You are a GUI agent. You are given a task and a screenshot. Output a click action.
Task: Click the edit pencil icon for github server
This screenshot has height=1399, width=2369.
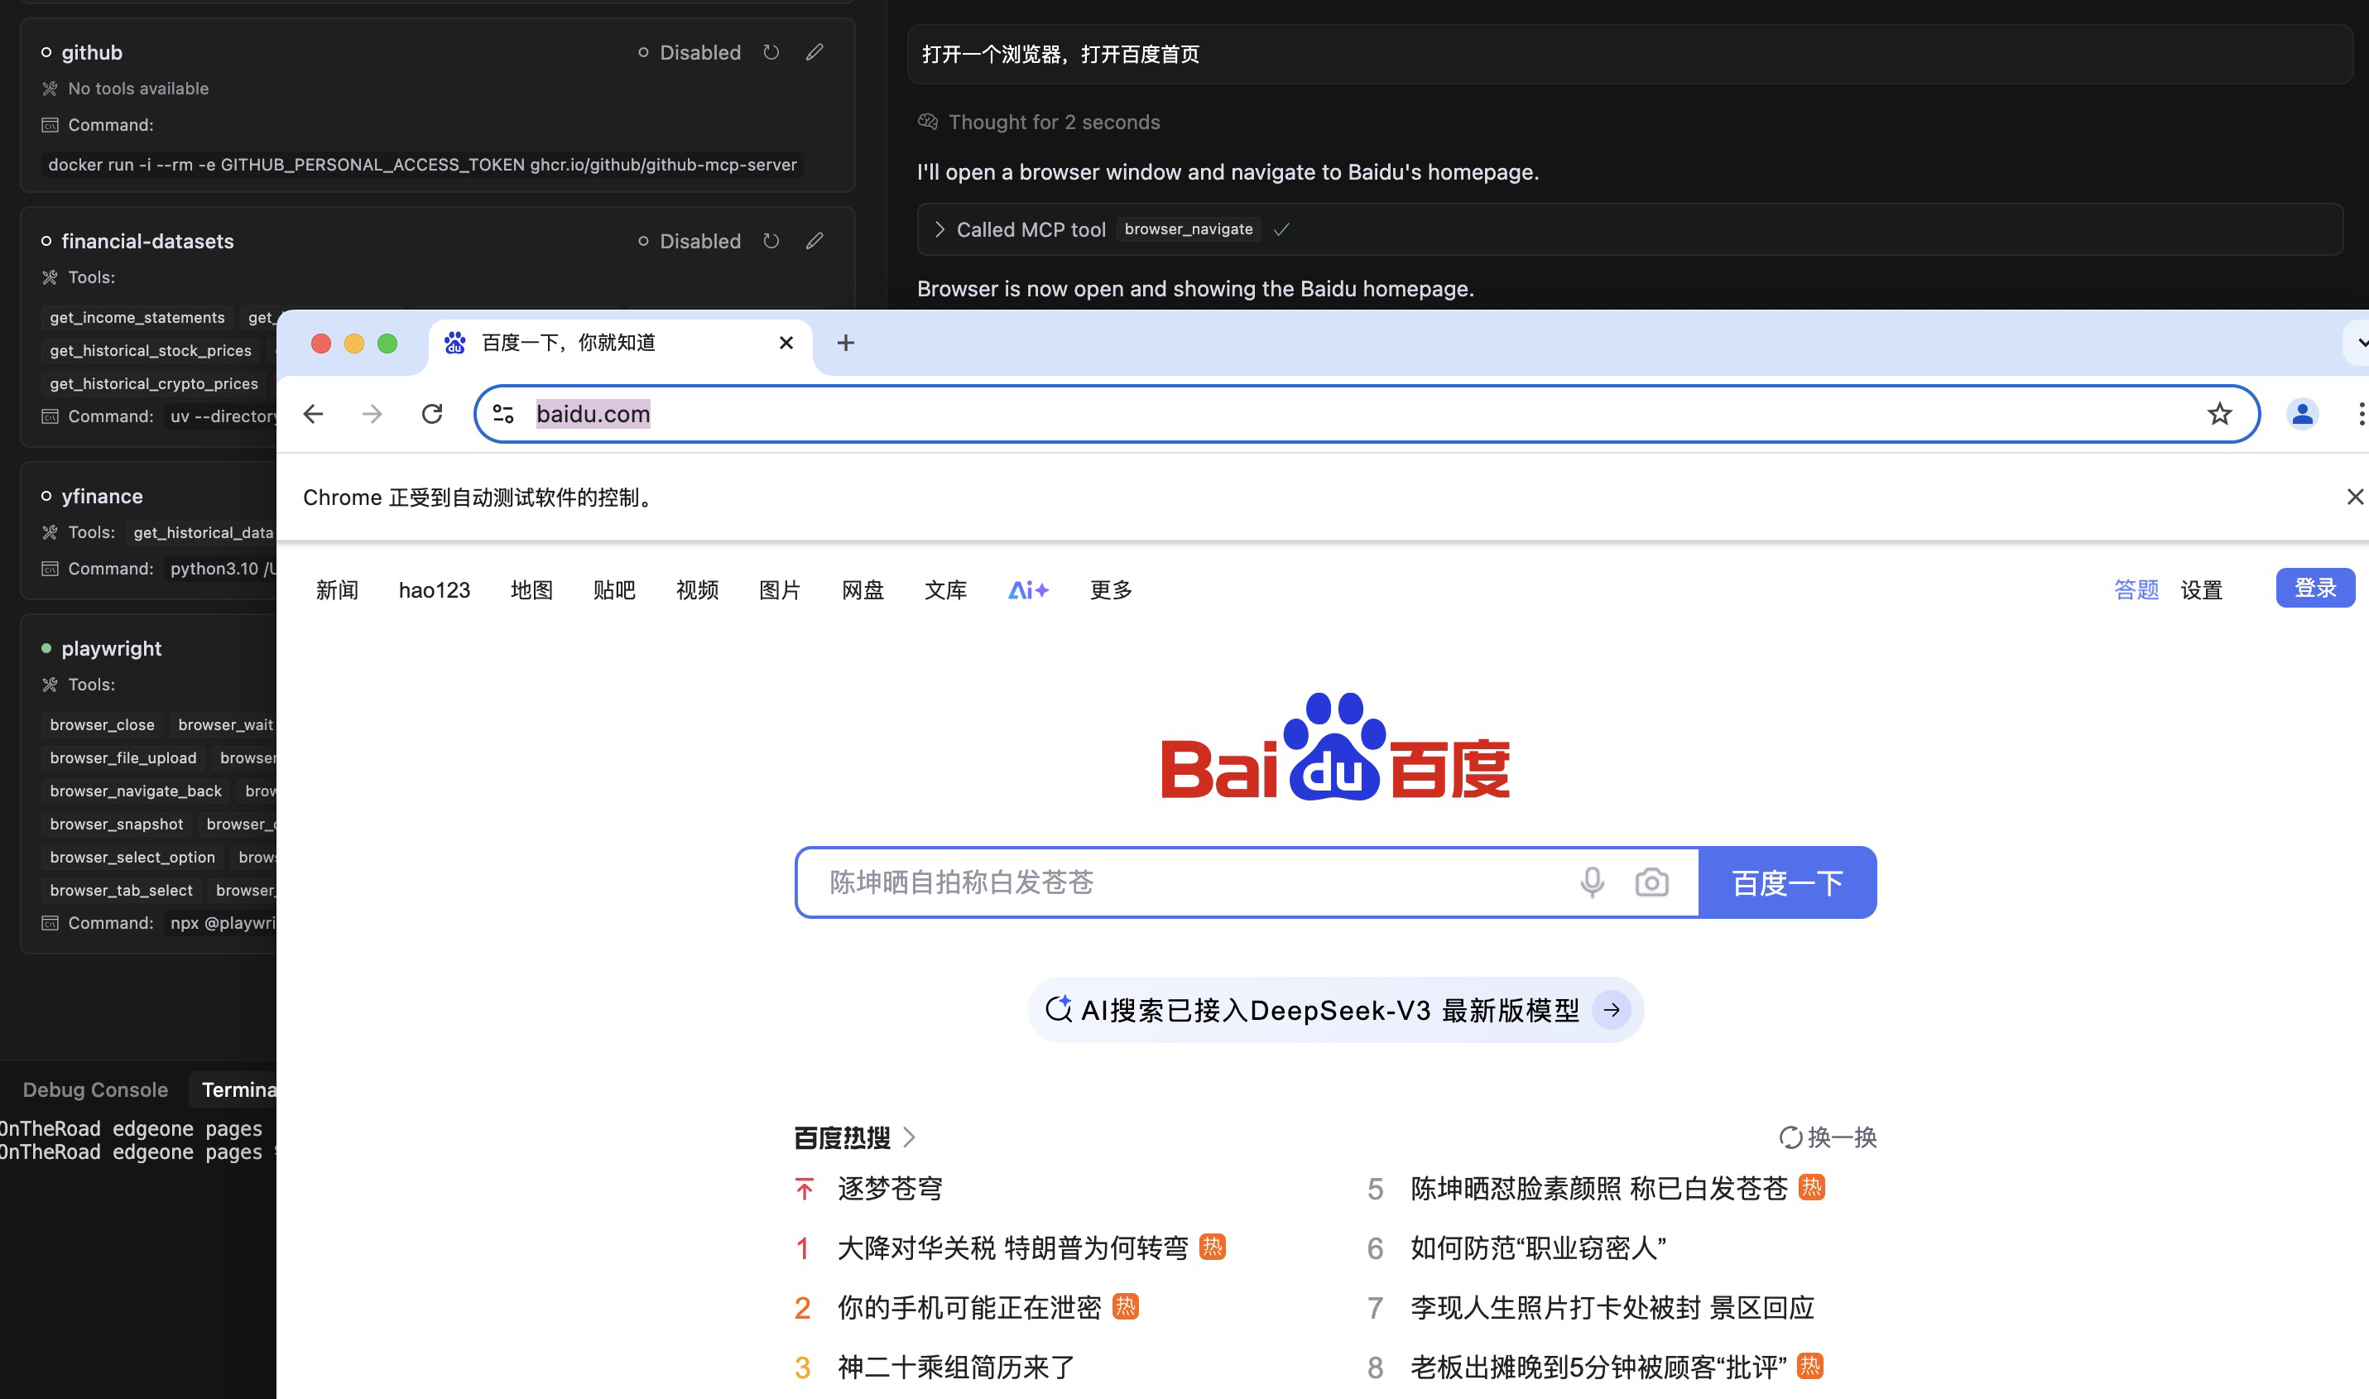tap(814, 52)
